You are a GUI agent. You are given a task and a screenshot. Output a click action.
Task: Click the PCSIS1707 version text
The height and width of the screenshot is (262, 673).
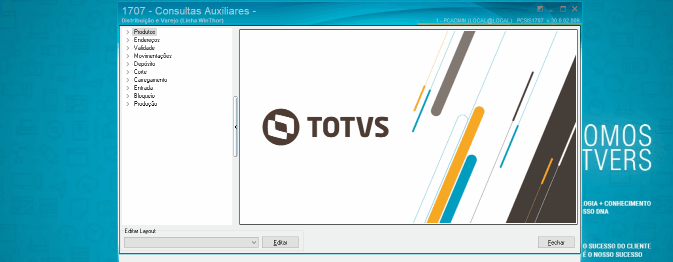coord(548,20)
